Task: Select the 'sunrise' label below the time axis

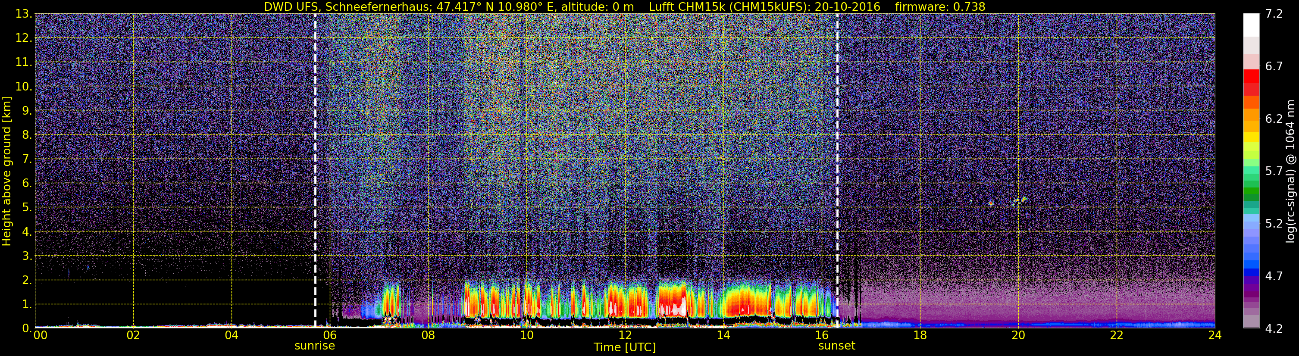Action: (315, 346)
